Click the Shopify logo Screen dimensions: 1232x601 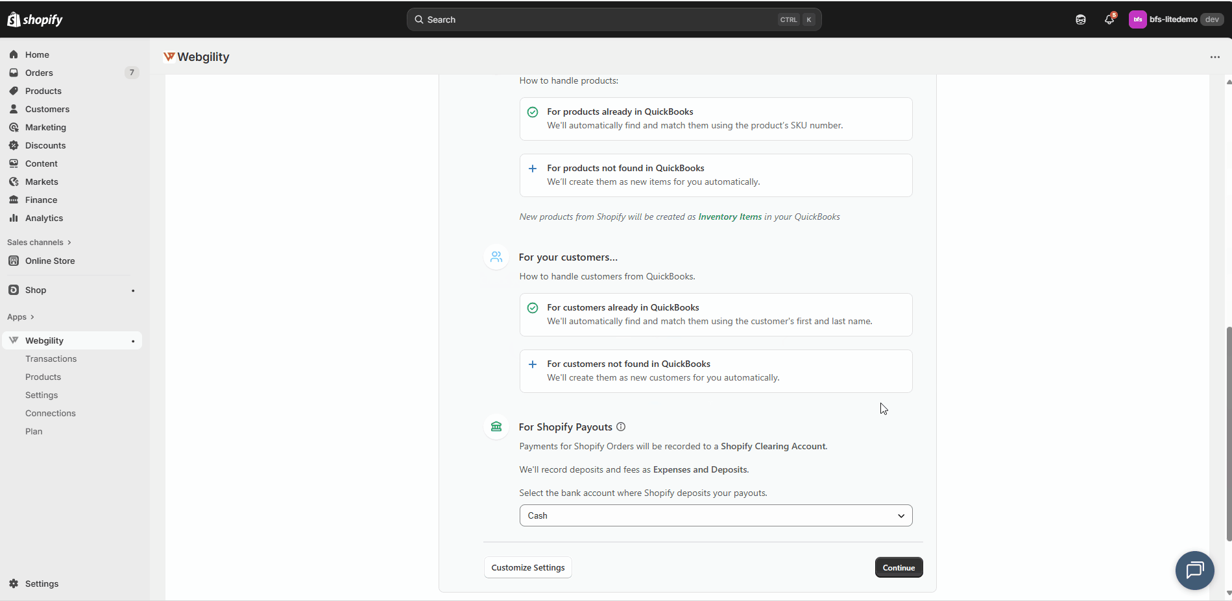coord(35,19)
